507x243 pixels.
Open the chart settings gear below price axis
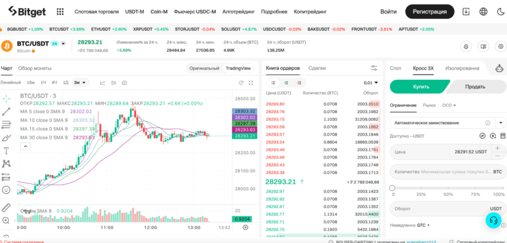(x=245, y=228)
